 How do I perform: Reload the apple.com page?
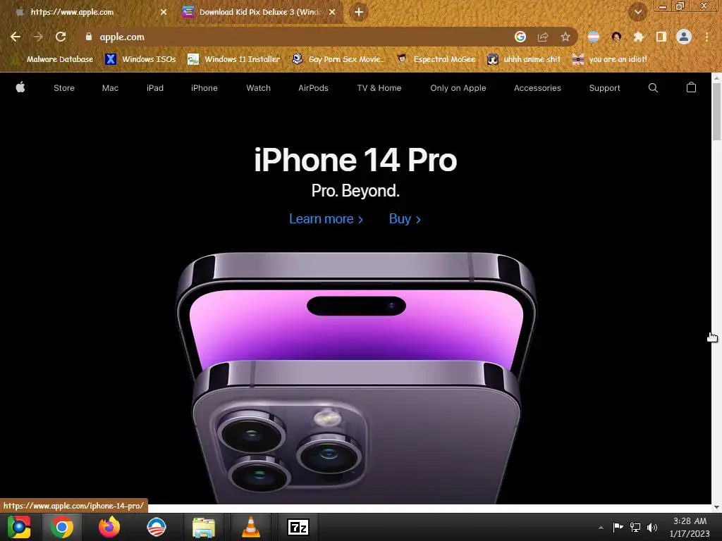[x=61, y=37]
